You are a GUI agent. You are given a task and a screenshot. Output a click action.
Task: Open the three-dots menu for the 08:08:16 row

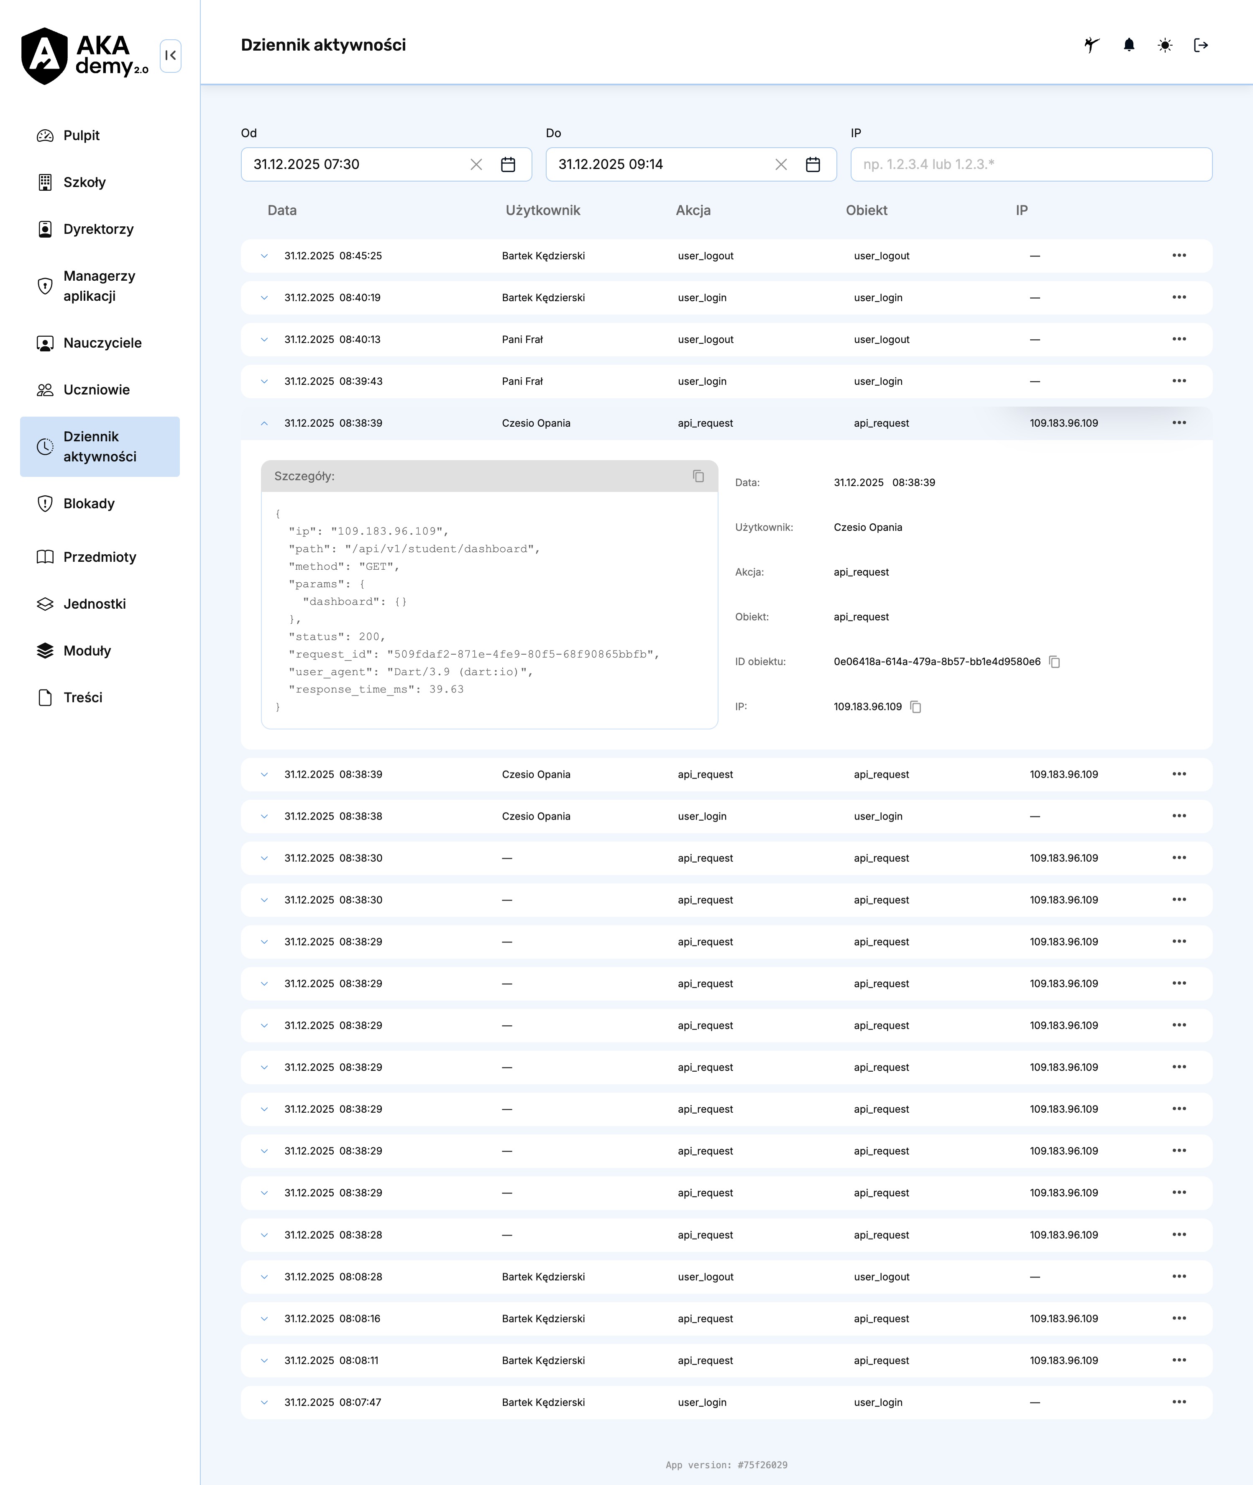click(1179, 1318)
